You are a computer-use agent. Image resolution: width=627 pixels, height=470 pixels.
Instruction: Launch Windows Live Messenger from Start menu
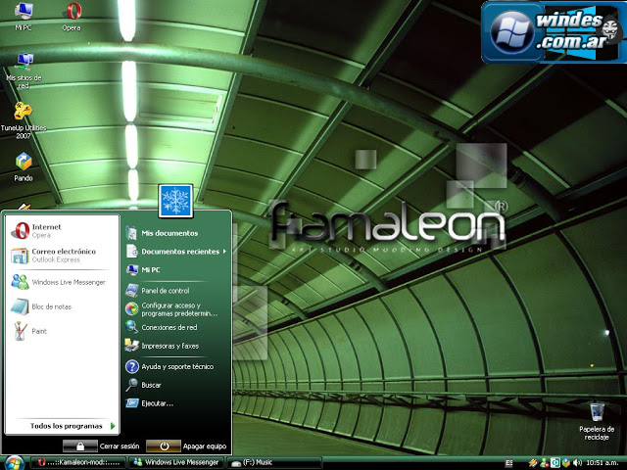tap(63, 282)
